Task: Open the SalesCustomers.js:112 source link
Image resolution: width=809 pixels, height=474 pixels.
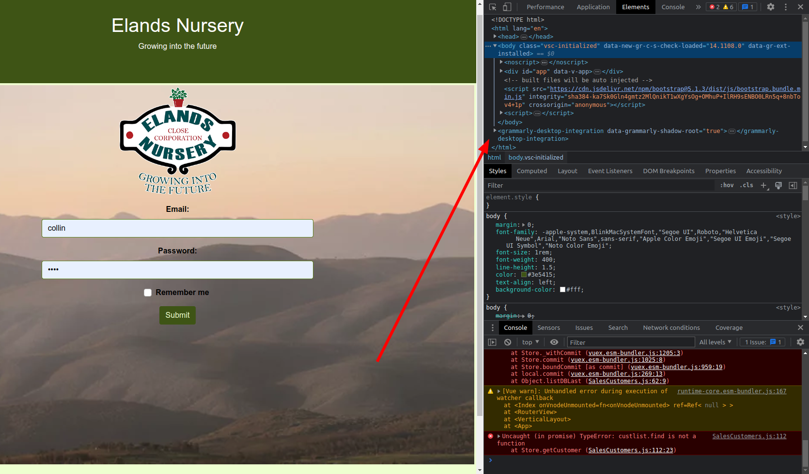Action: tap(749, 436)
